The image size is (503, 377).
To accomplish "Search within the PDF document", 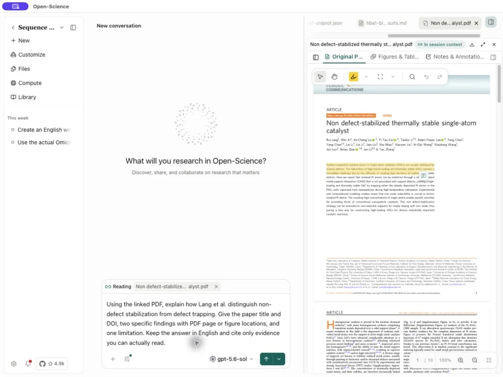I will click(412, 77).
